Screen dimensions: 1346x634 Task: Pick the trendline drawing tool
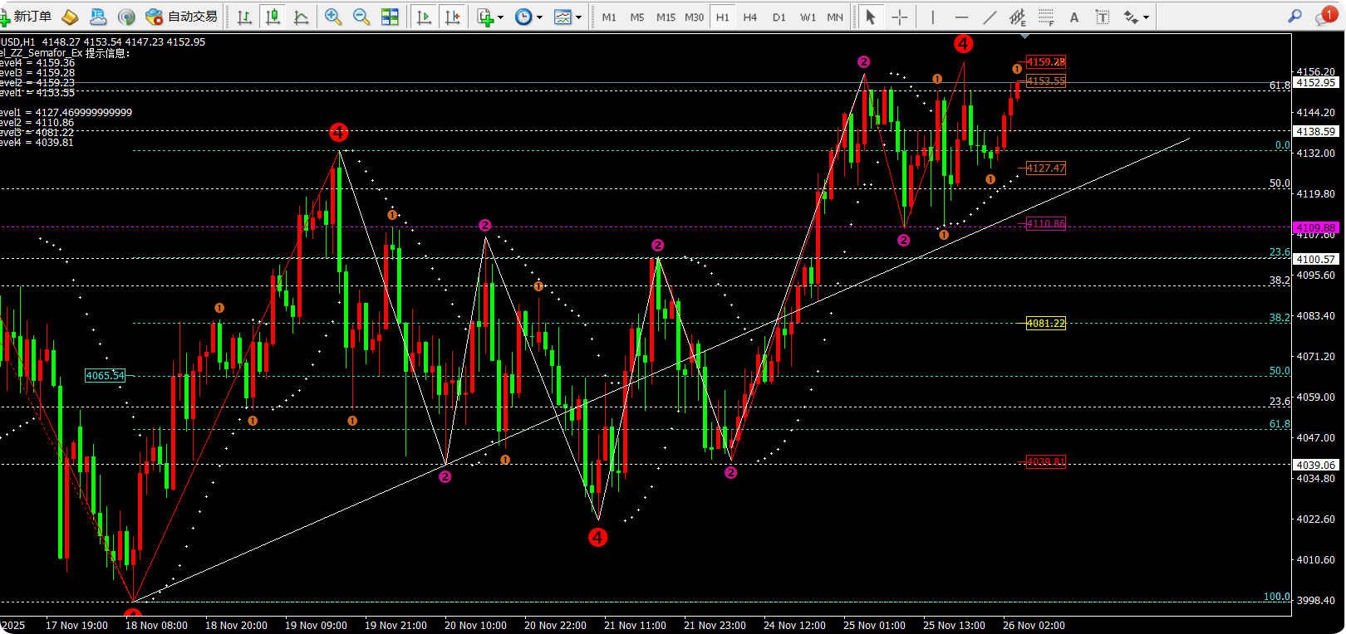click(x=990, y=17)
